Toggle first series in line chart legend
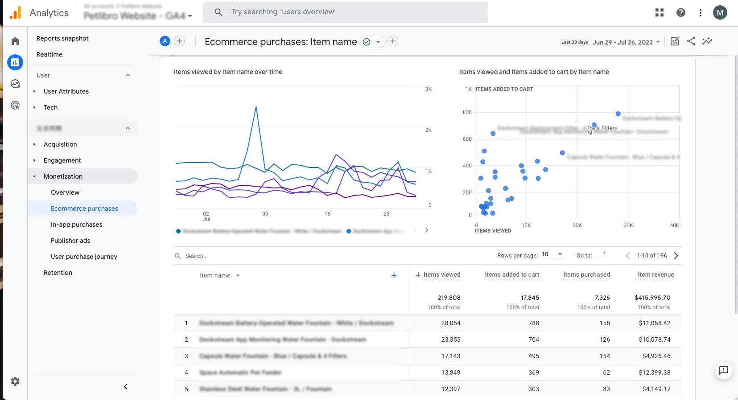This screenshot has width=738, height=400. point(259,231)
